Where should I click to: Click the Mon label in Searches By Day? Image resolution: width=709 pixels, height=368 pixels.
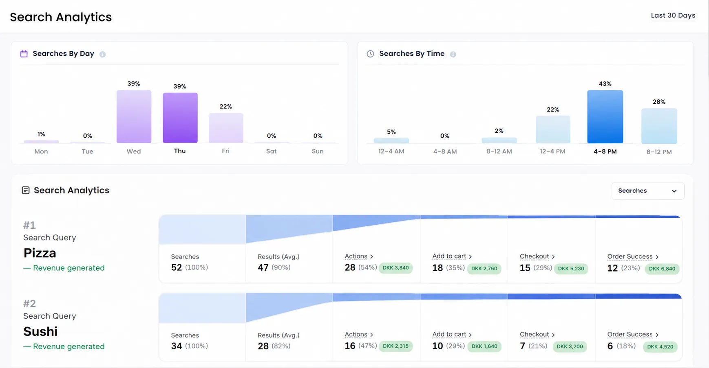click(41, 151)
